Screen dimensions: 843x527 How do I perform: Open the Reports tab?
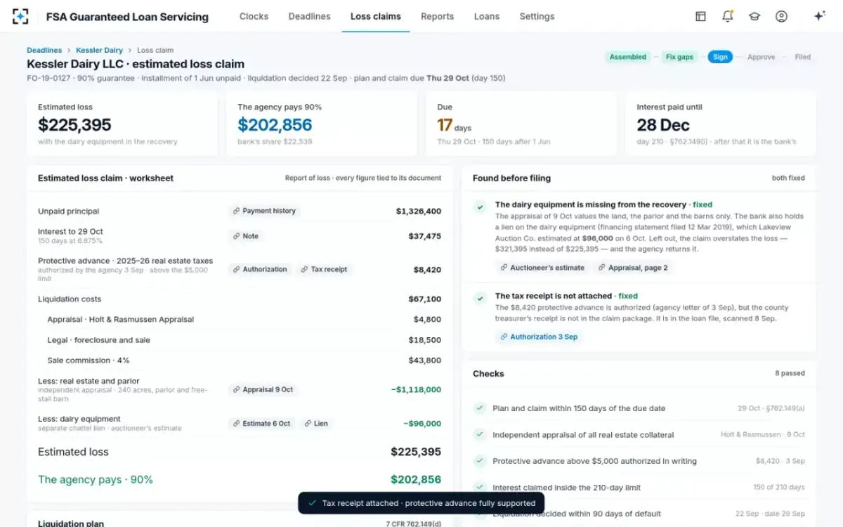(x=437, y=16)
